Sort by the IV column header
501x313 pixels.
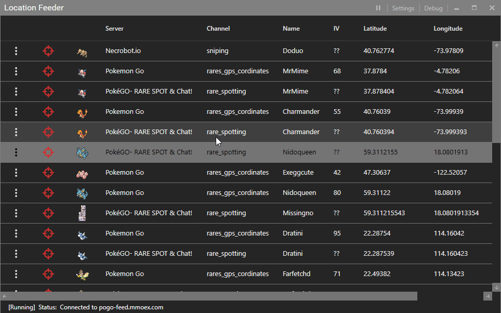pyautogui.click(x=336, y=29)
